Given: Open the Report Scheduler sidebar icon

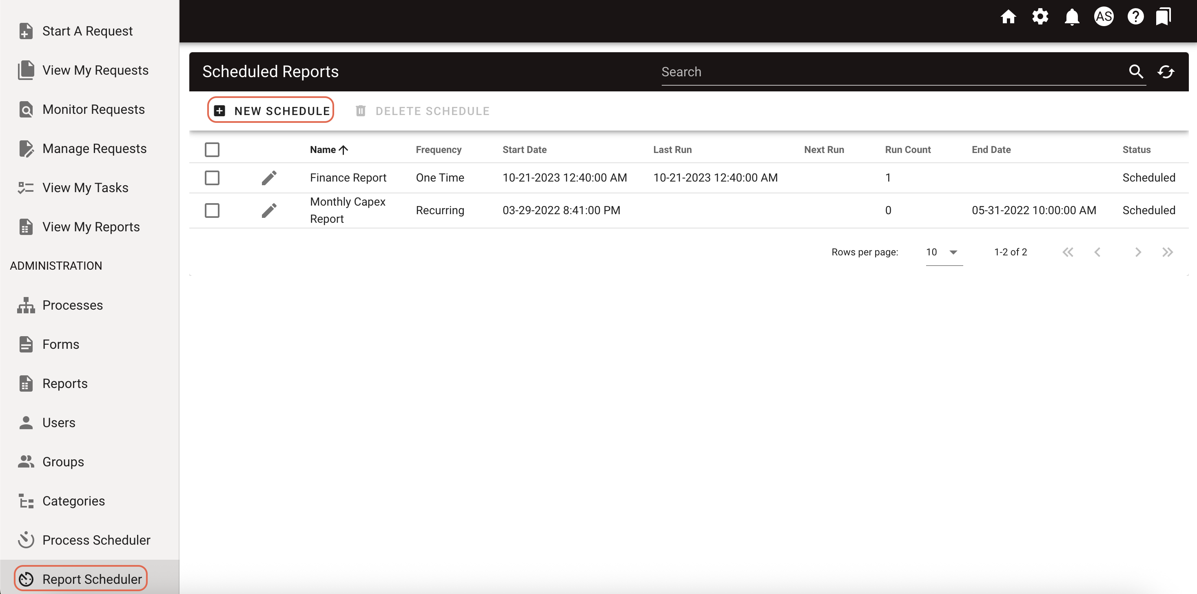Looking at the screenshot, I should point(27,578).
